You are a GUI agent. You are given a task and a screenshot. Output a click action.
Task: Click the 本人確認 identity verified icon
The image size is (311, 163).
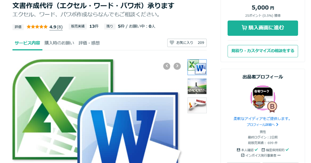[x=238, y=150]
